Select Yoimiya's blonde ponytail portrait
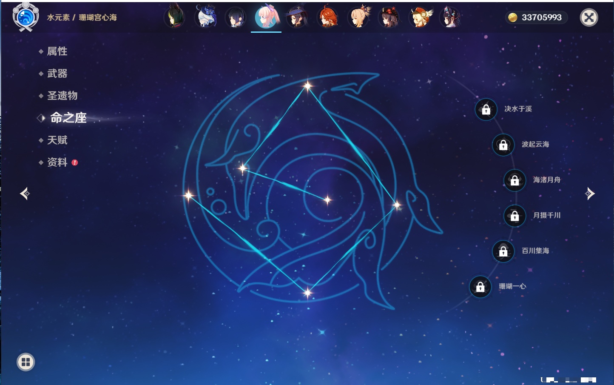 (358, 17)
